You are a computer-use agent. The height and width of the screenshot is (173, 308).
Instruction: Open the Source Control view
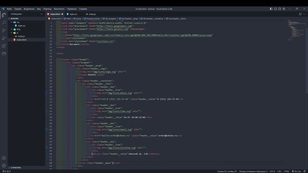click(4, 30)
